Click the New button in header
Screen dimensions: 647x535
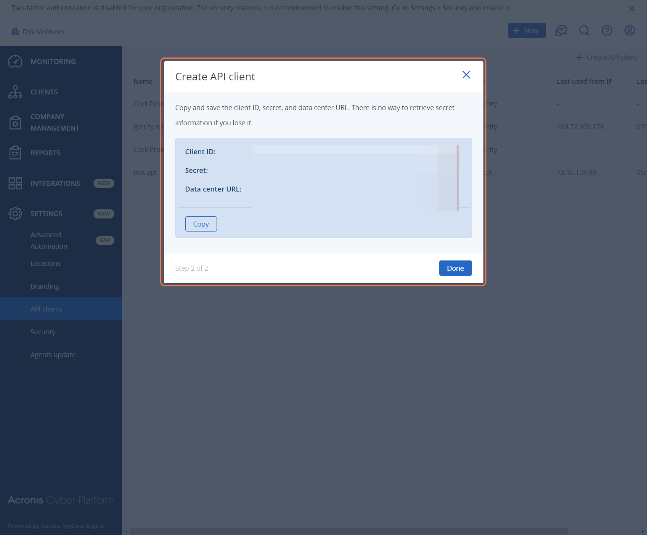click(527, 30)
